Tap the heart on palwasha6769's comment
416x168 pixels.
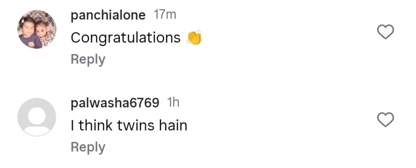[x=386, y=119]
